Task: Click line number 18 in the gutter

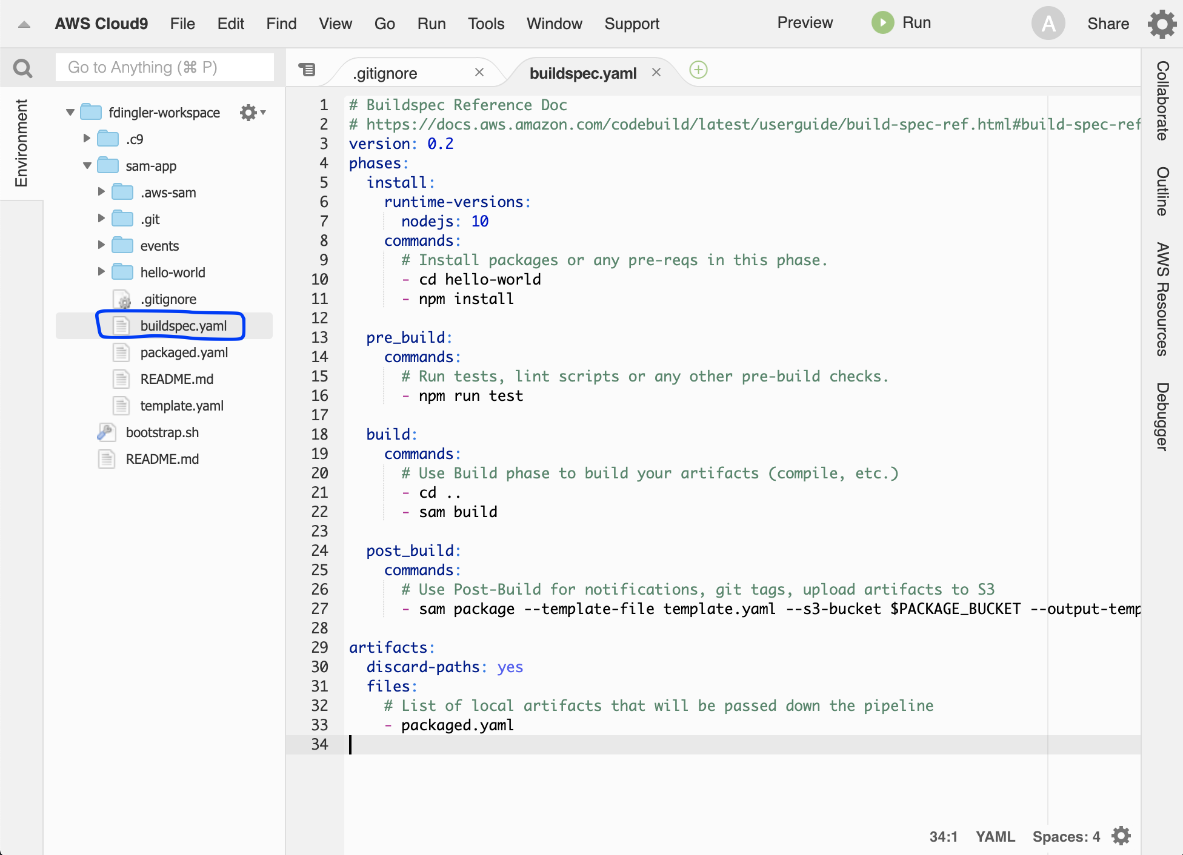Action: point(319,434)
